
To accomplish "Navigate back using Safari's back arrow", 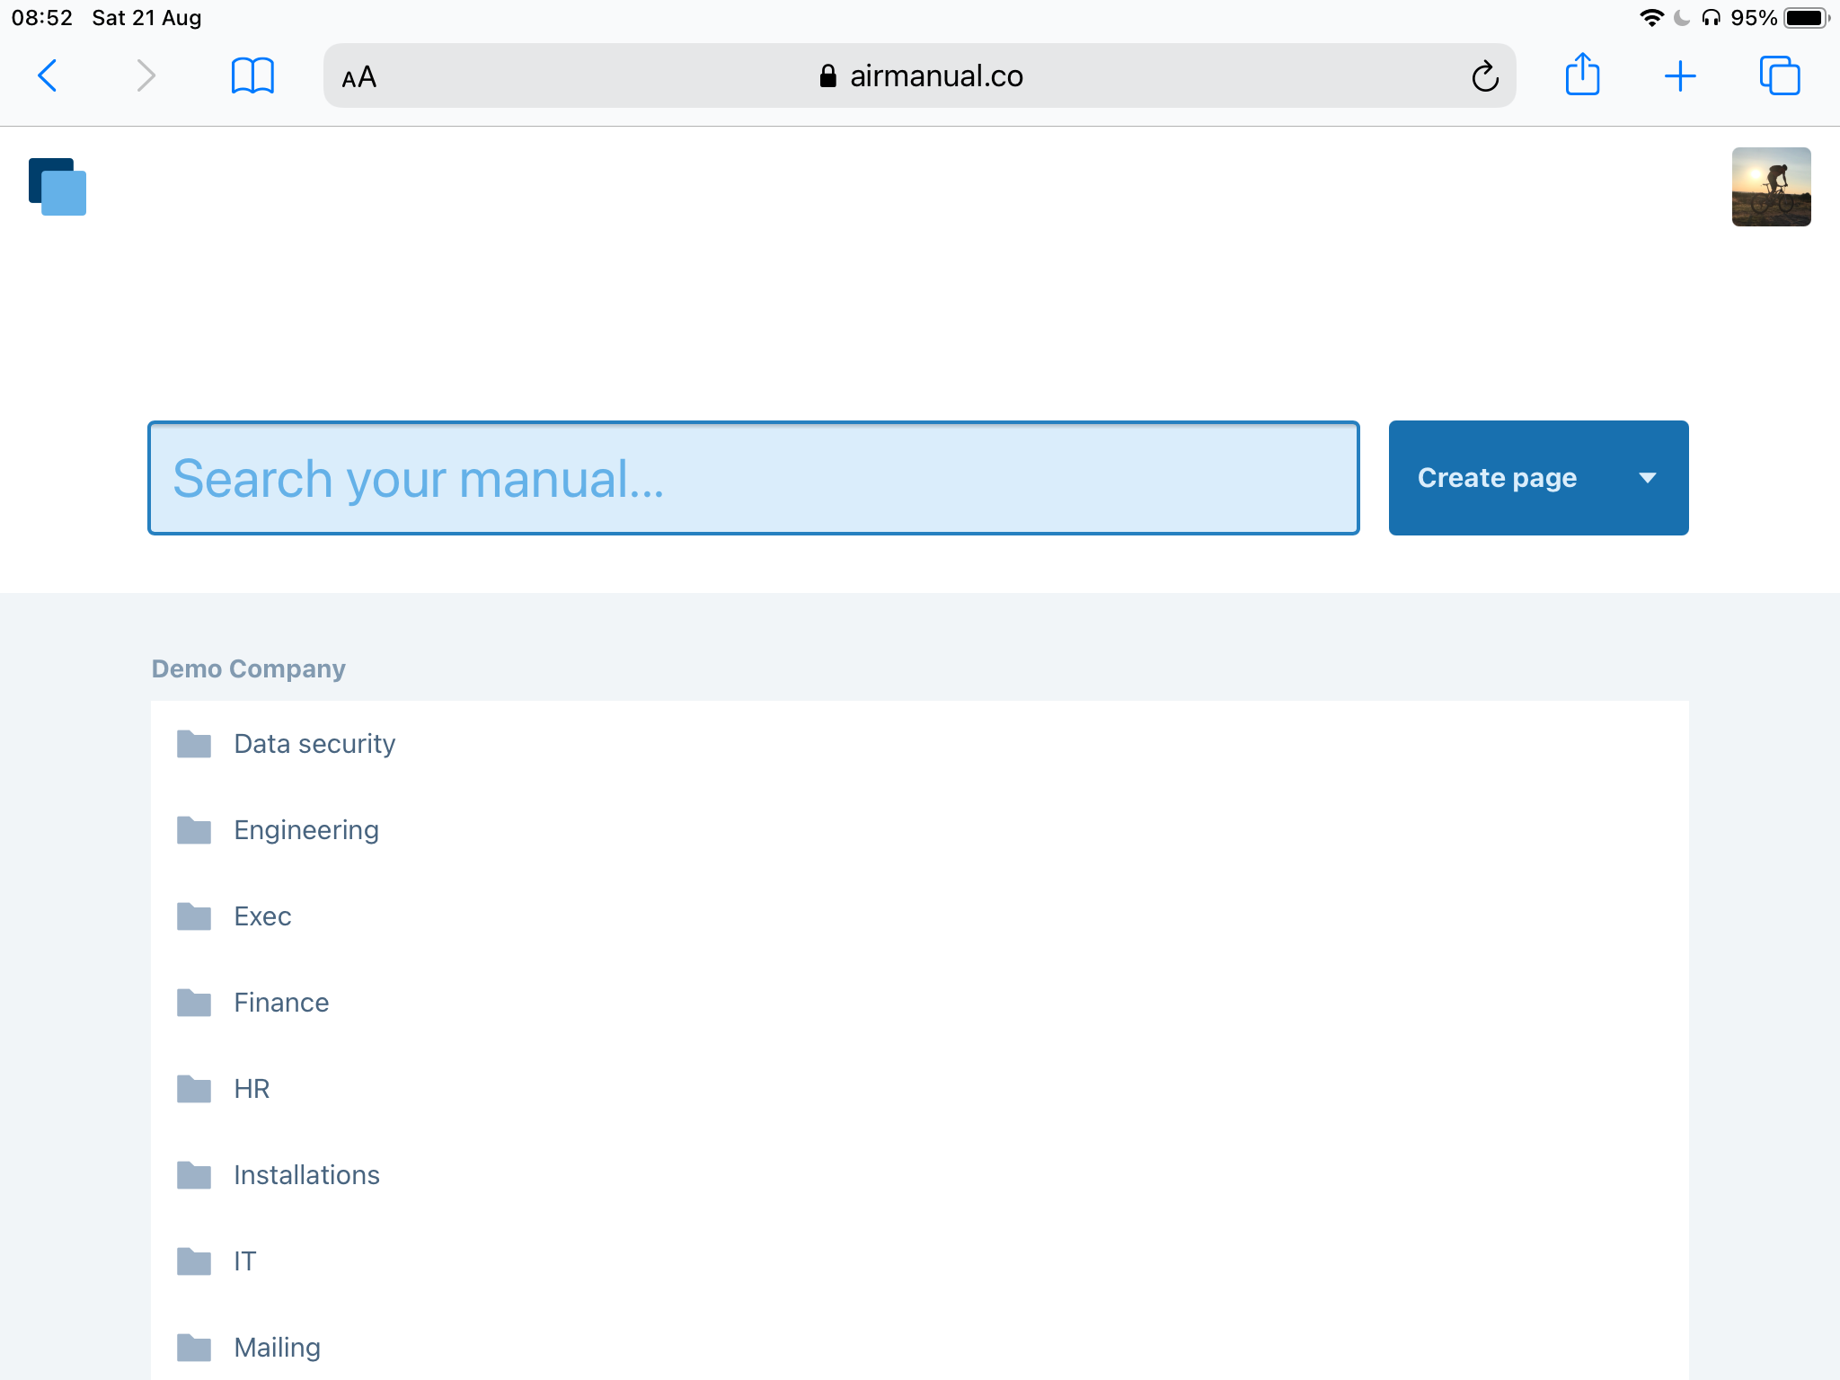I will coord(49,75).
